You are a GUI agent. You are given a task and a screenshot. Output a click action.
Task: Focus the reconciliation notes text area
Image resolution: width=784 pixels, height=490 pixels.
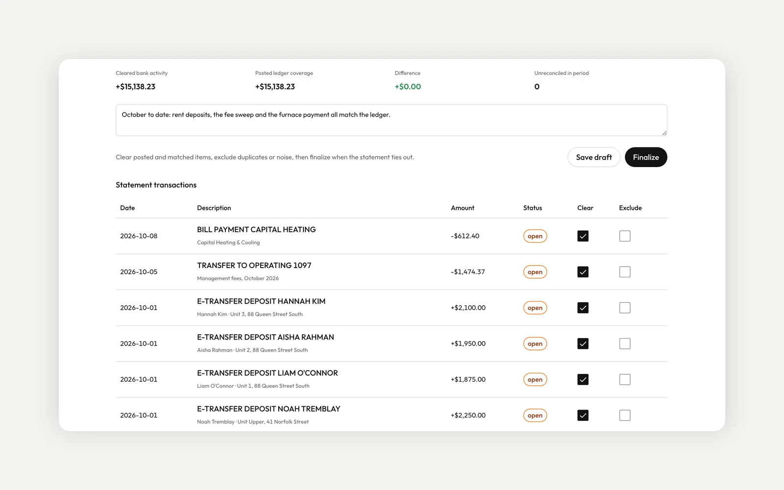pyautogui.click(x=392, y=120)
